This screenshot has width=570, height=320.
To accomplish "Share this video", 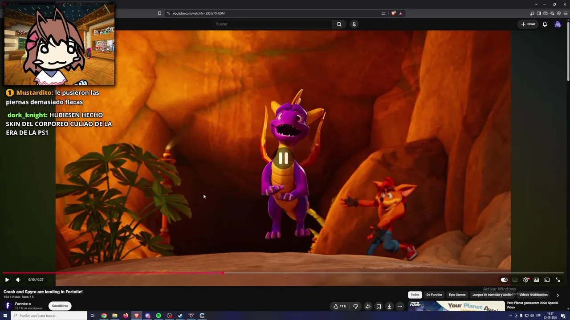I will pos(368,306).
